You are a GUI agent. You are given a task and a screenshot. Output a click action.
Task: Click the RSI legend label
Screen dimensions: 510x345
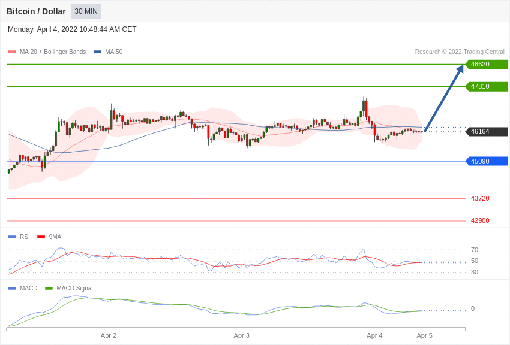point(25,237)
